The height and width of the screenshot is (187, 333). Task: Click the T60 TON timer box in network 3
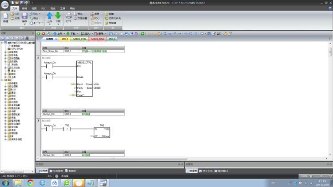pyautogui.click(x=102, y=132)
